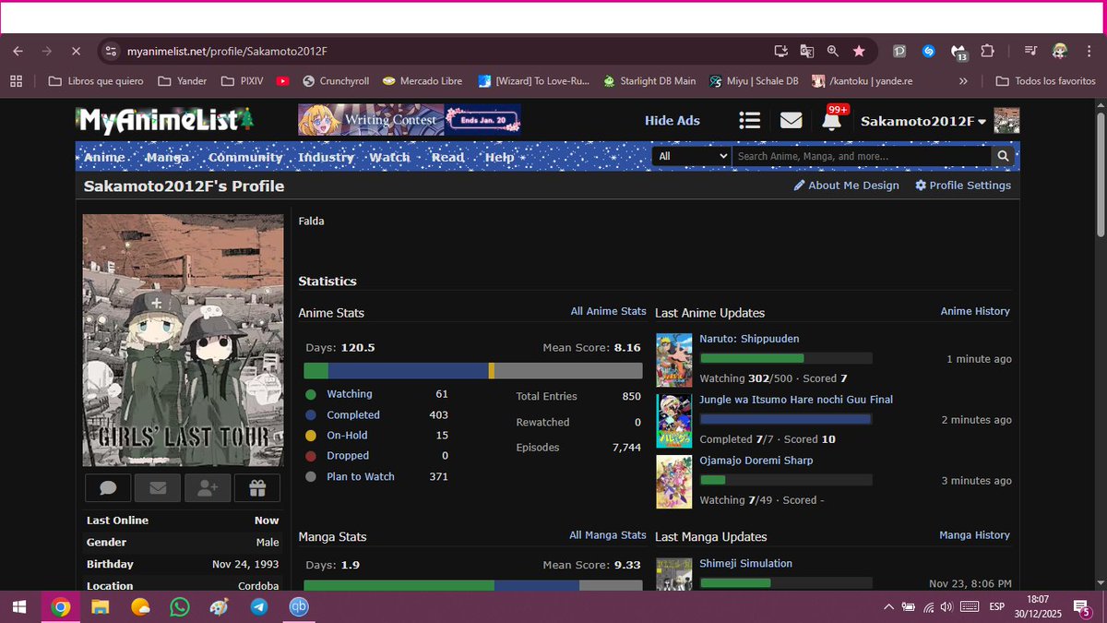Open Telegram from the taskbar
The height and width of the screenshot is (623, 1107).
(259, 606)
